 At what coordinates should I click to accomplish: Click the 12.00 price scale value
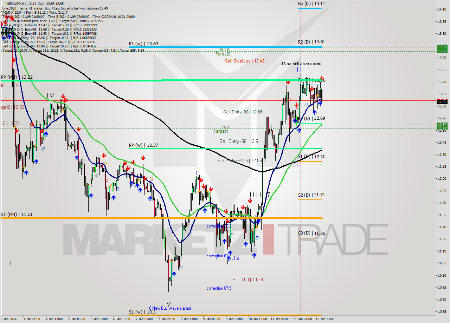tap(442, 179)
